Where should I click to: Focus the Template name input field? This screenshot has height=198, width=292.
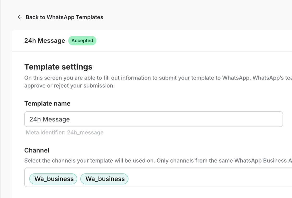tap(154, 119)
